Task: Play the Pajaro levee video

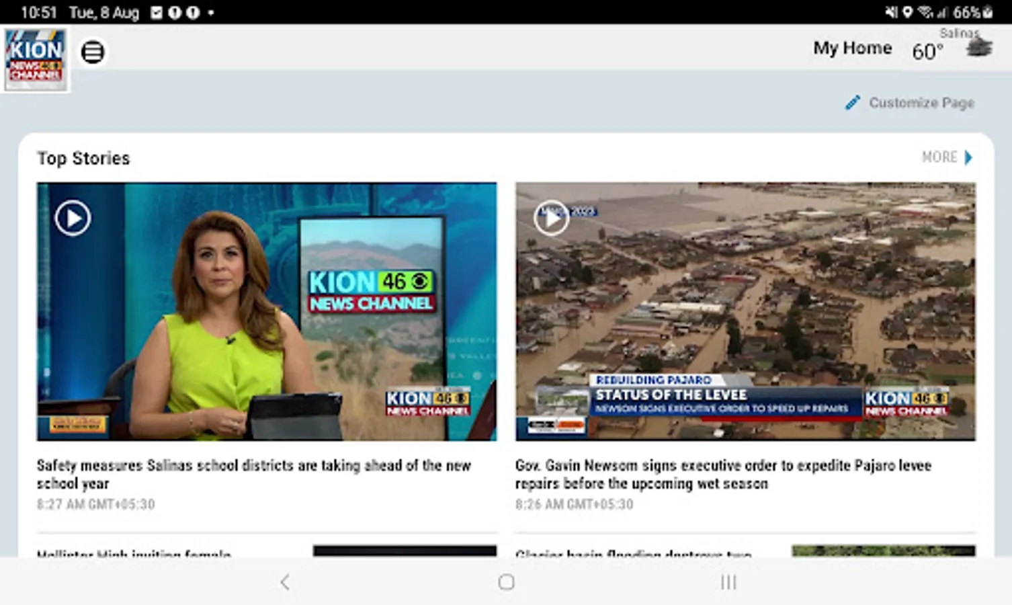Action: (x=551, y=218)
